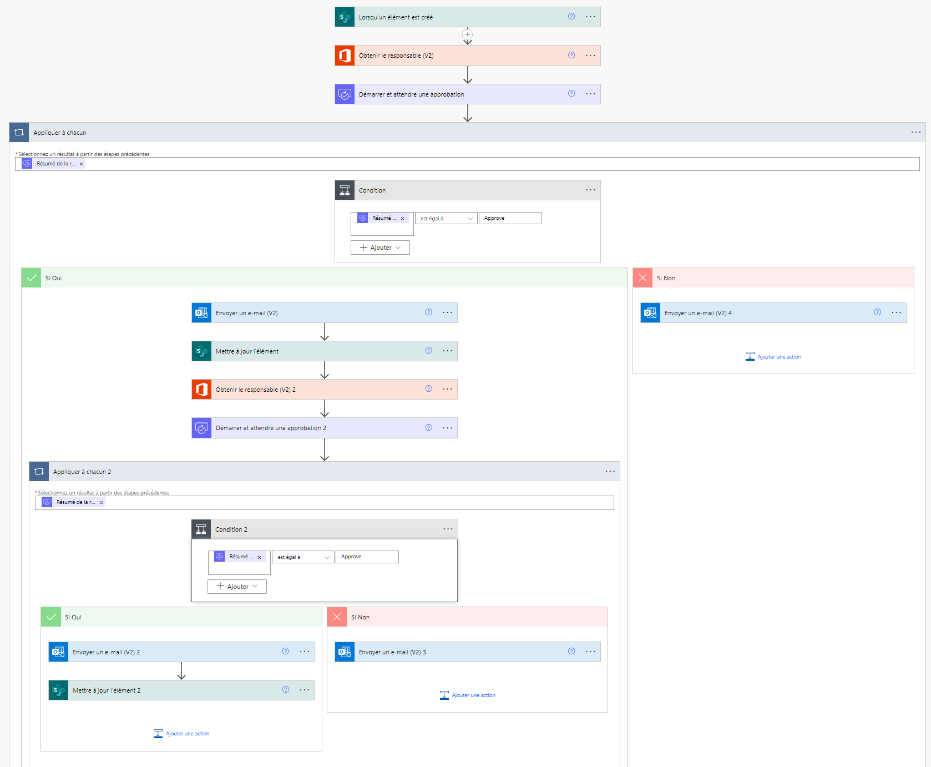Image resolution: width=931 pixels, height=767 pixels.
Task: Click the Outlook icon of "Envoyer un e-mail (V2)"
Action: coord(201,313)
